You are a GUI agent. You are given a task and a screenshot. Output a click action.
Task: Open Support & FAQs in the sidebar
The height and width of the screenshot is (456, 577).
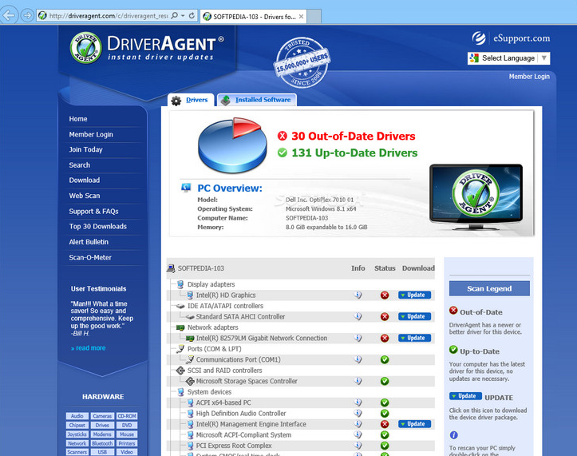93,212
